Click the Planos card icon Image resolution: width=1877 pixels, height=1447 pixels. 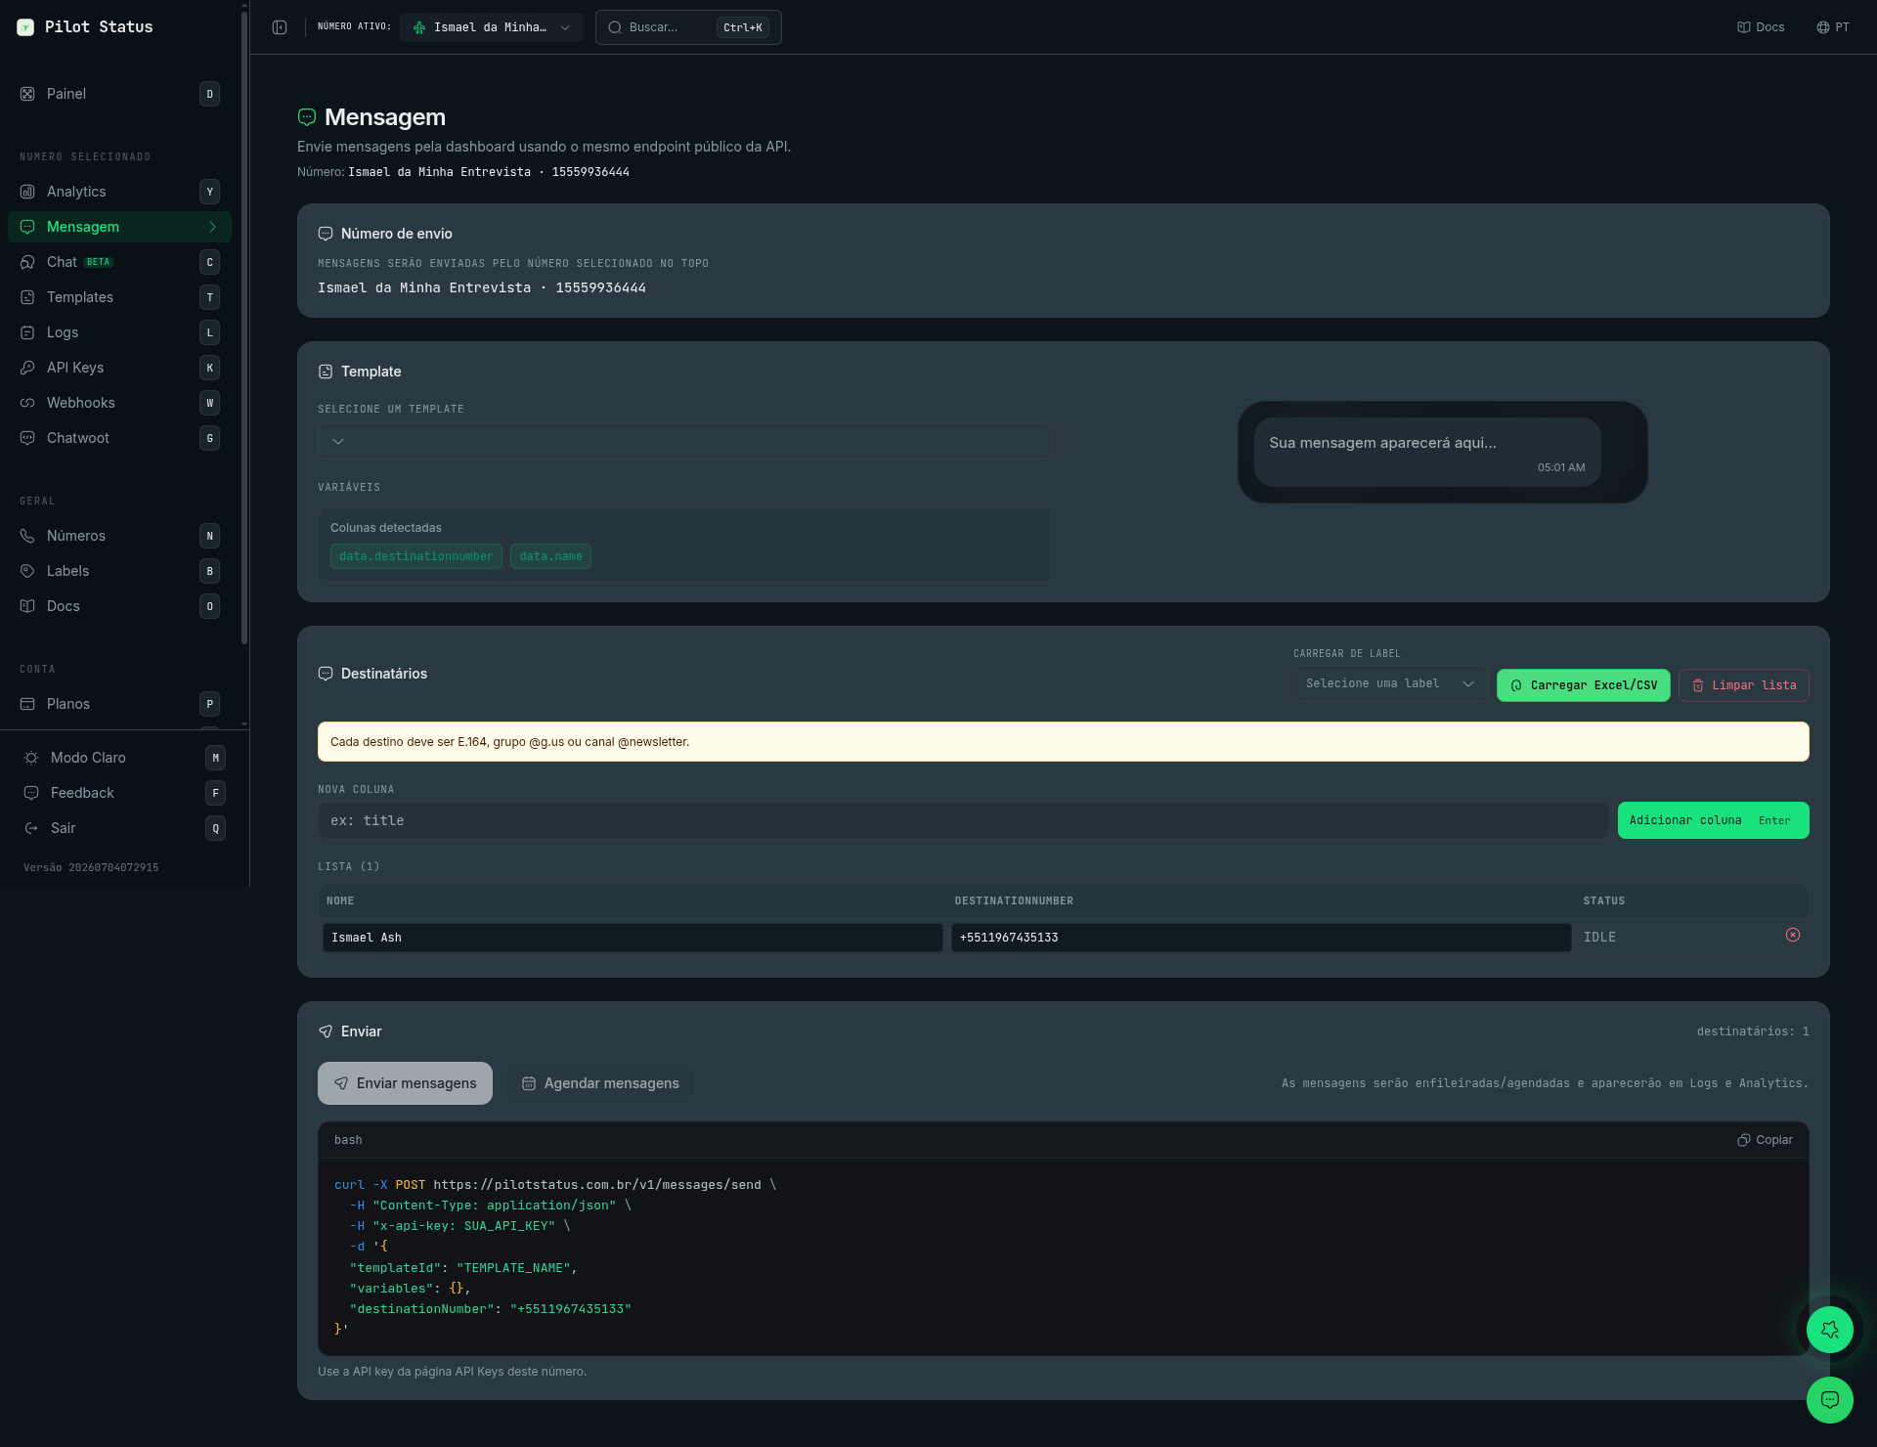tap(27, 704)
